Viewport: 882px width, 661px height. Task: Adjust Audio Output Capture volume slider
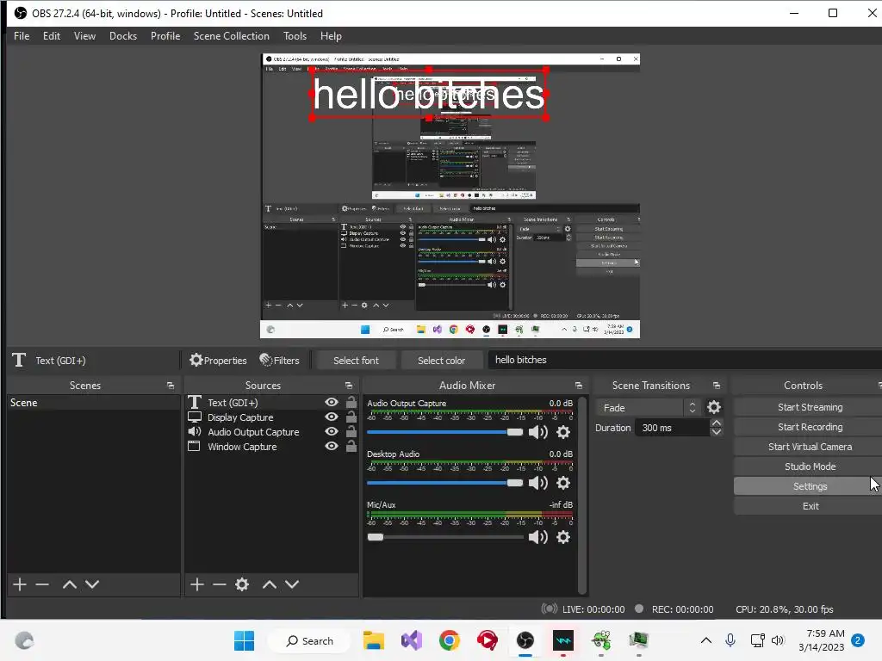(x=445, y=432)
